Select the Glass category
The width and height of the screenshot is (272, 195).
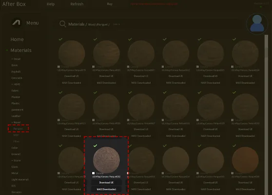[x=15, y=167]
